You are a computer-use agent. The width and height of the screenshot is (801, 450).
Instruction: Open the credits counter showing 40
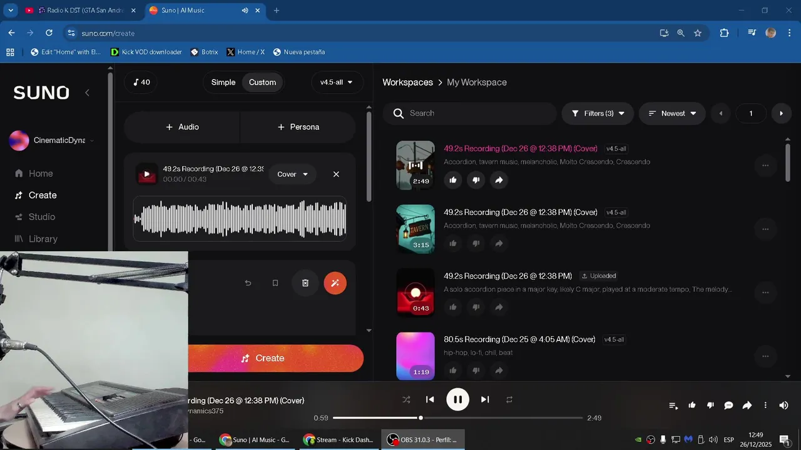coord(141,82)
